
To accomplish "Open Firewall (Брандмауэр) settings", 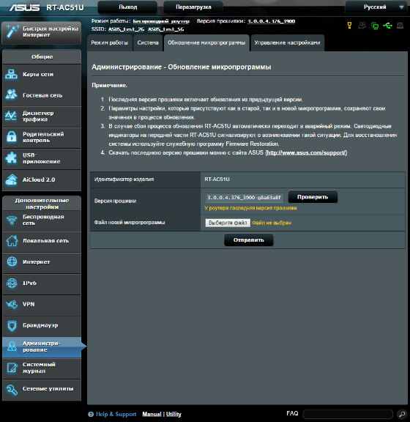I will (42, 326).
